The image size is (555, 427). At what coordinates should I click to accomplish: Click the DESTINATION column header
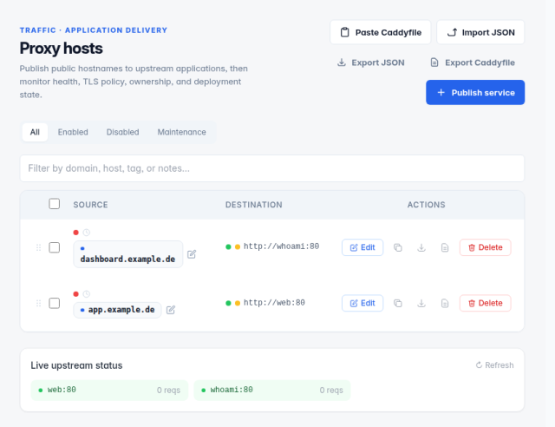[x=254, y=205]
